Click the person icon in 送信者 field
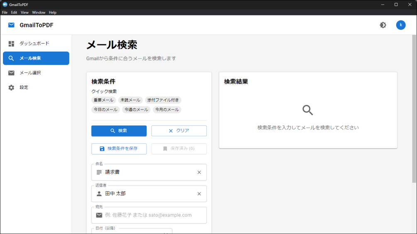 coord(99,194)
